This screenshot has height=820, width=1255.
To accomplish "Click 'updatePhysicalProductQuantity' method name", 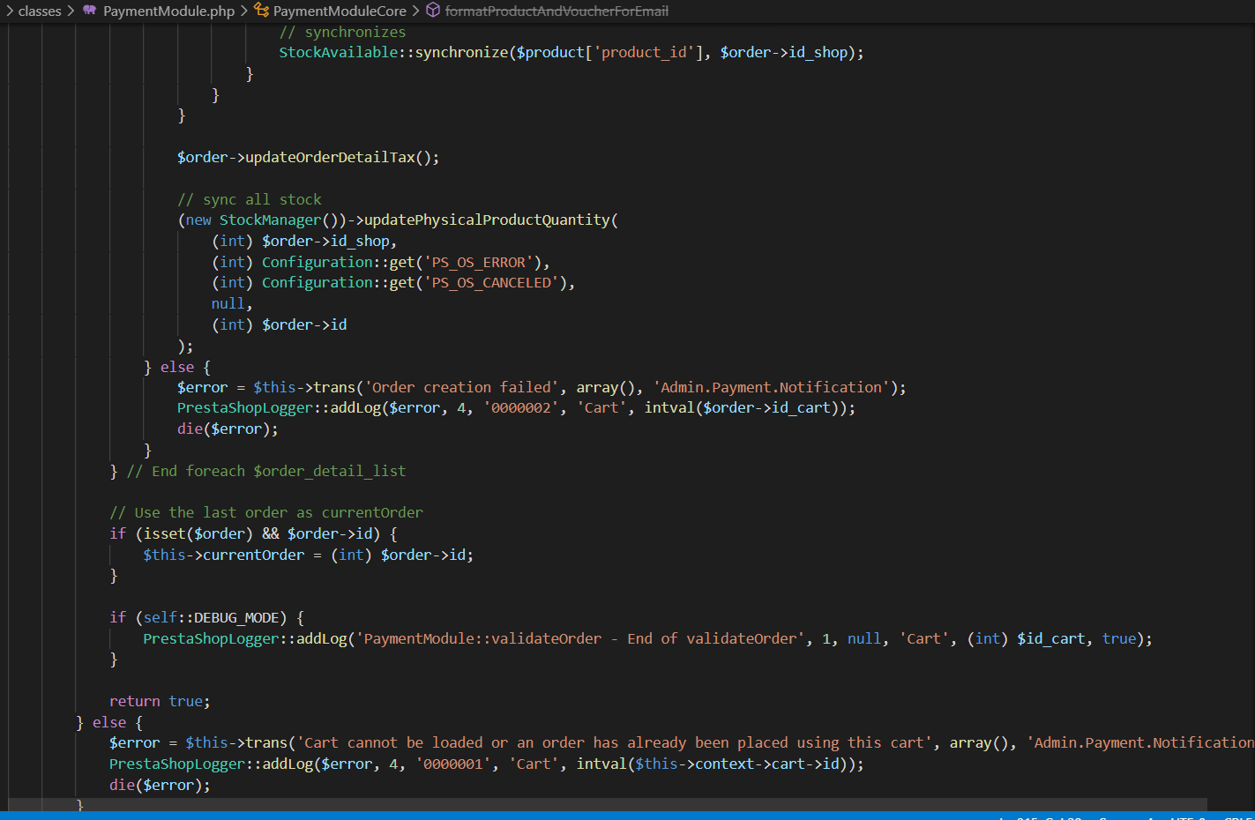I will [487, 220].
